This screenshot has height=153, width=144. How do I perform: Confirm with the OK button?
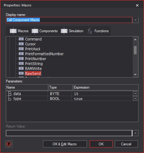101,144
